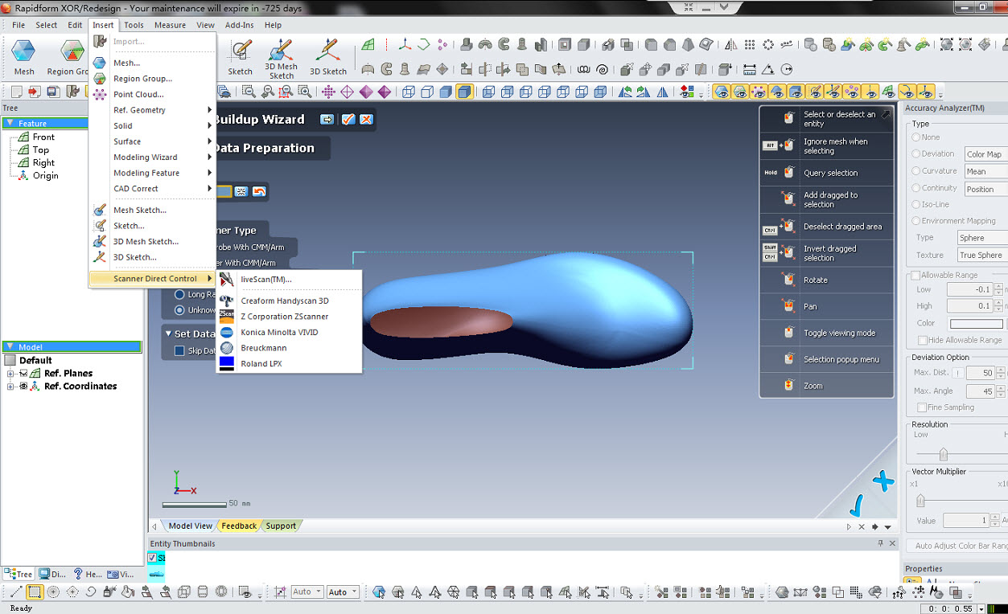Go to next wizard step arrow icon
1008x614 pixels.
coord(327,120)
